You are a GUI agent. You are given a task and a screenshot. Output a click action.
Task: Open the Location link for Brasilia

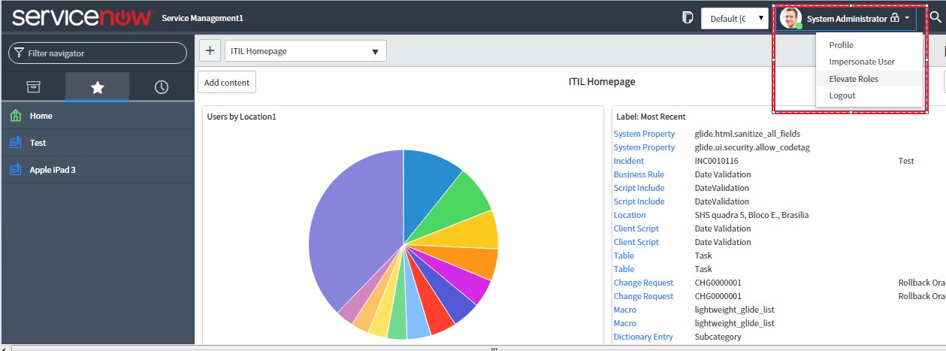630,215
